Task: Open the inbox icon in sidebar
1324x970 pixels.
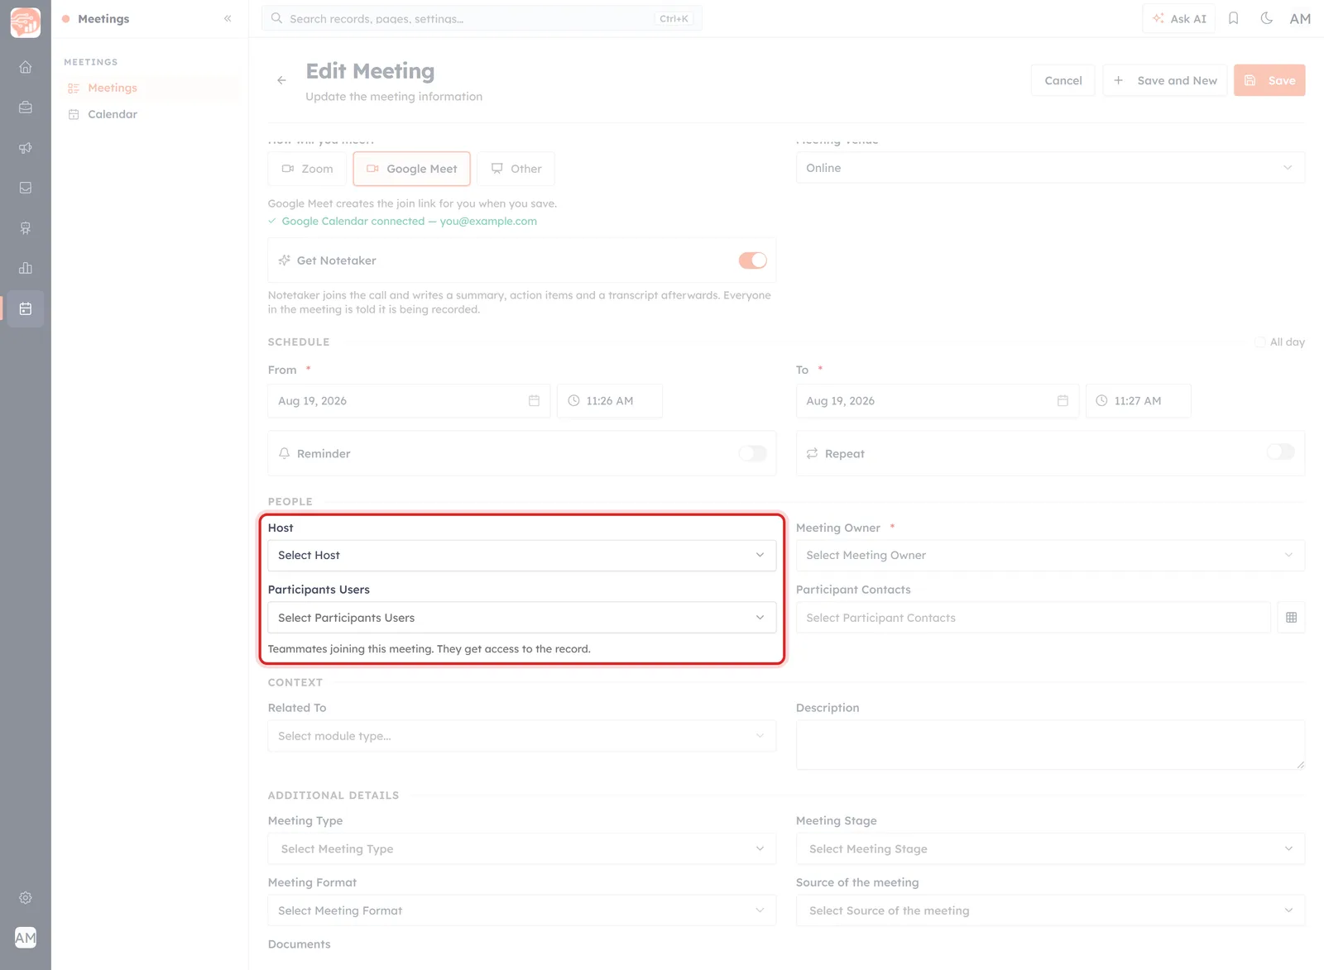Action: 26,188
